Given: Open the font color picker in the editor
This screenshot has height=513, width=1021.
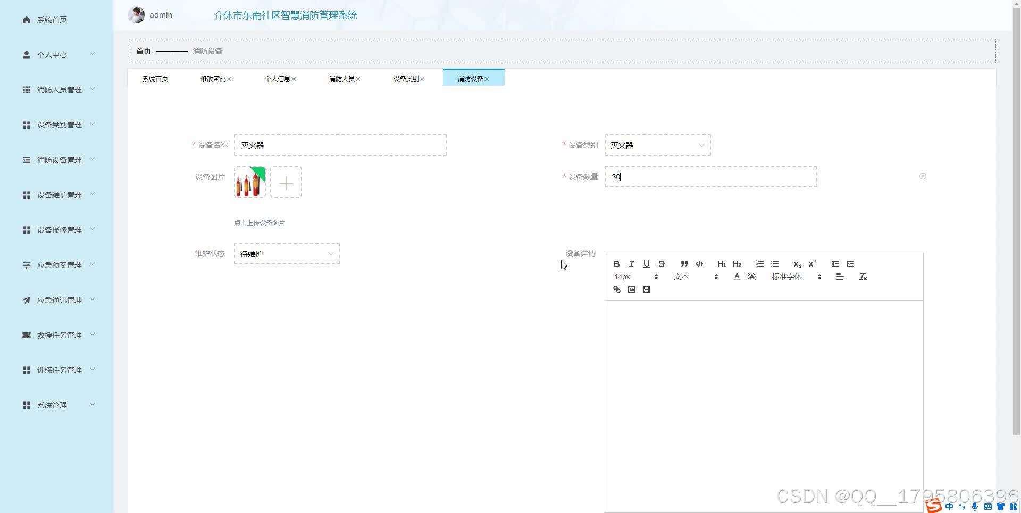Looking at the screenshot, I should click(737, 276).
